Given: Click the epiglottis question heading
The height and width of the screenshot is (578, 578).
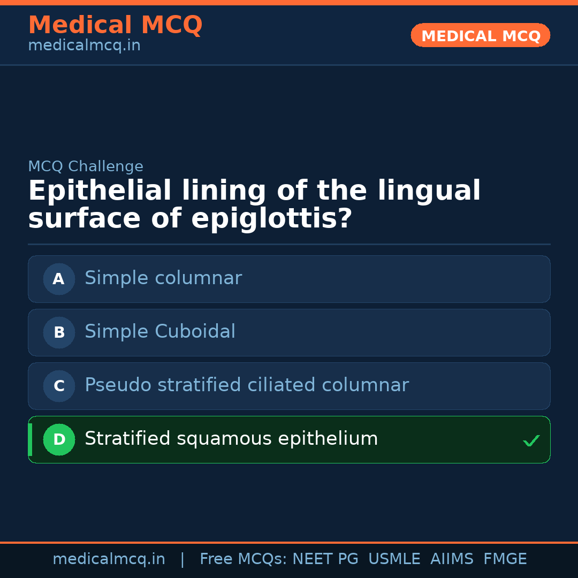Looking at the screenshot, I should (254, 205).
